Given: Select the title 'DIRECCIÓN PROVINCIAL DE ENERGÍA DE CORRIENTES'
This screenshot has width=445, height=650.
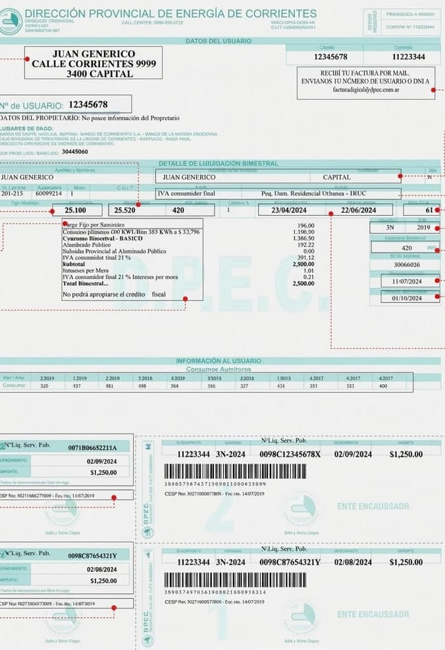Looking at the screenshot, I should [171, 14].
